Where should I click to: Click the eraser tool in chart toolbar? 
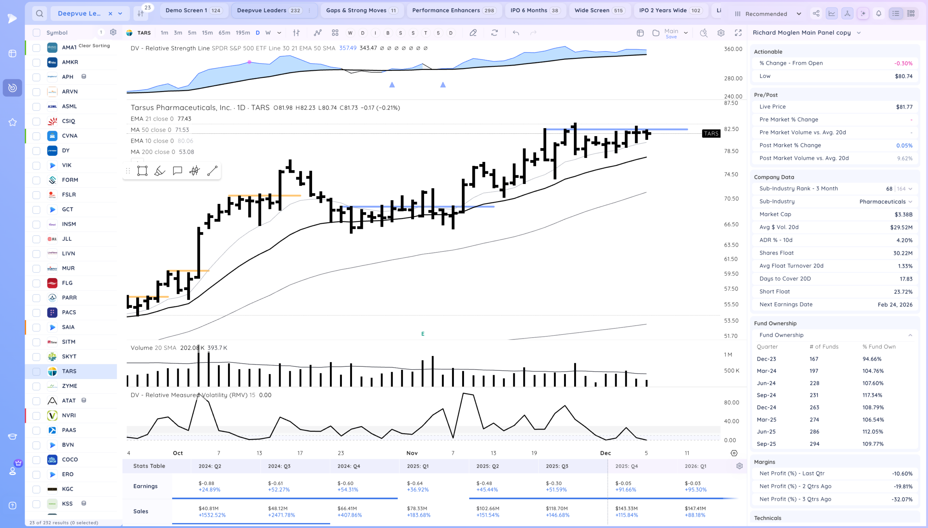[x=473, y=33]
